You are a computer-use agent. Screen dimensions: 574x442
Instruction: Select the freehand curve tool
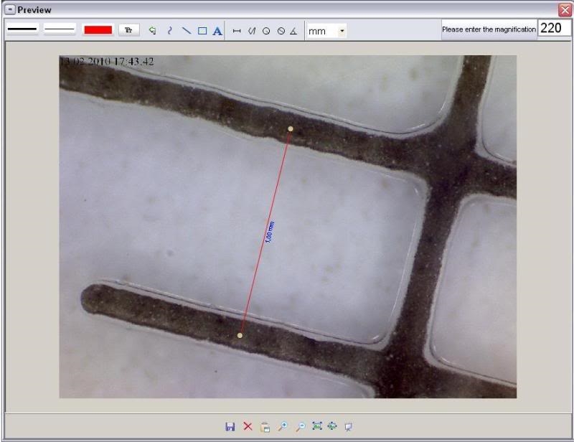click(x=169, y=31)
